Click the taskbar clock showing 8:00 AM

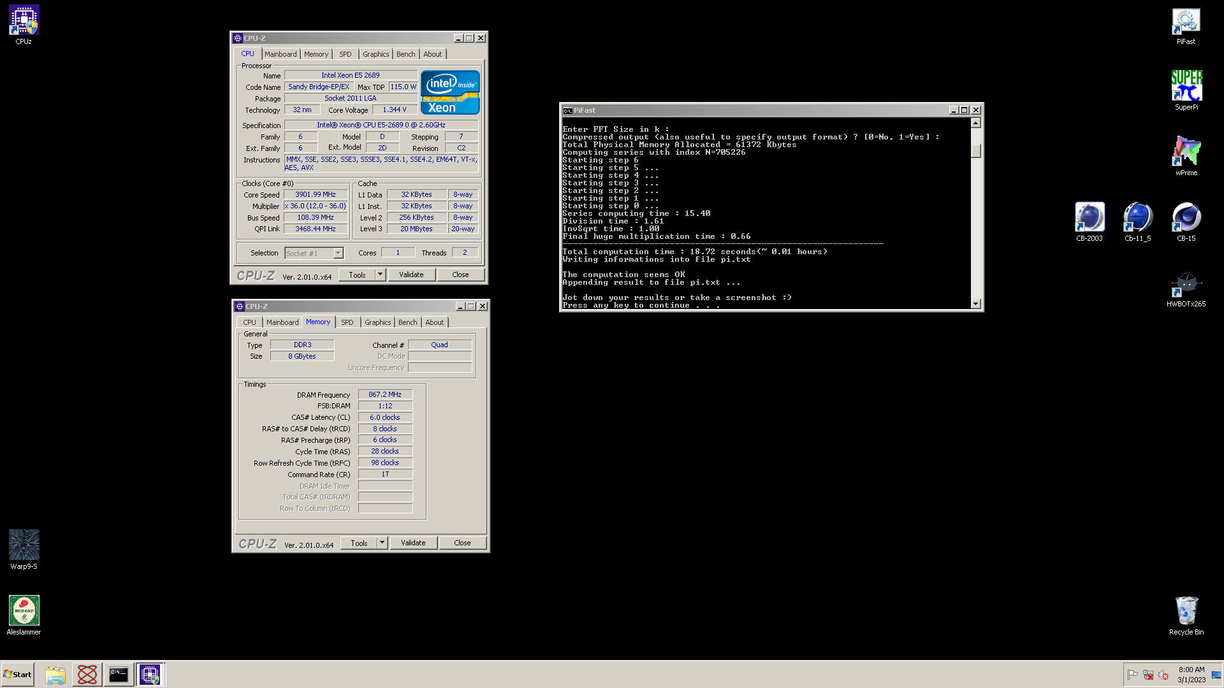pyautogui.click(x=1191, y=675)
